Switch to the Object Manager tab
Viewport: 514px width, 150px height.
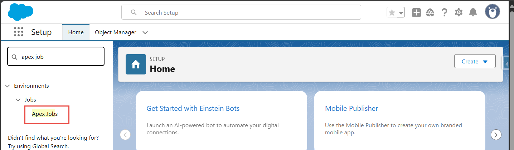point(116,32)
